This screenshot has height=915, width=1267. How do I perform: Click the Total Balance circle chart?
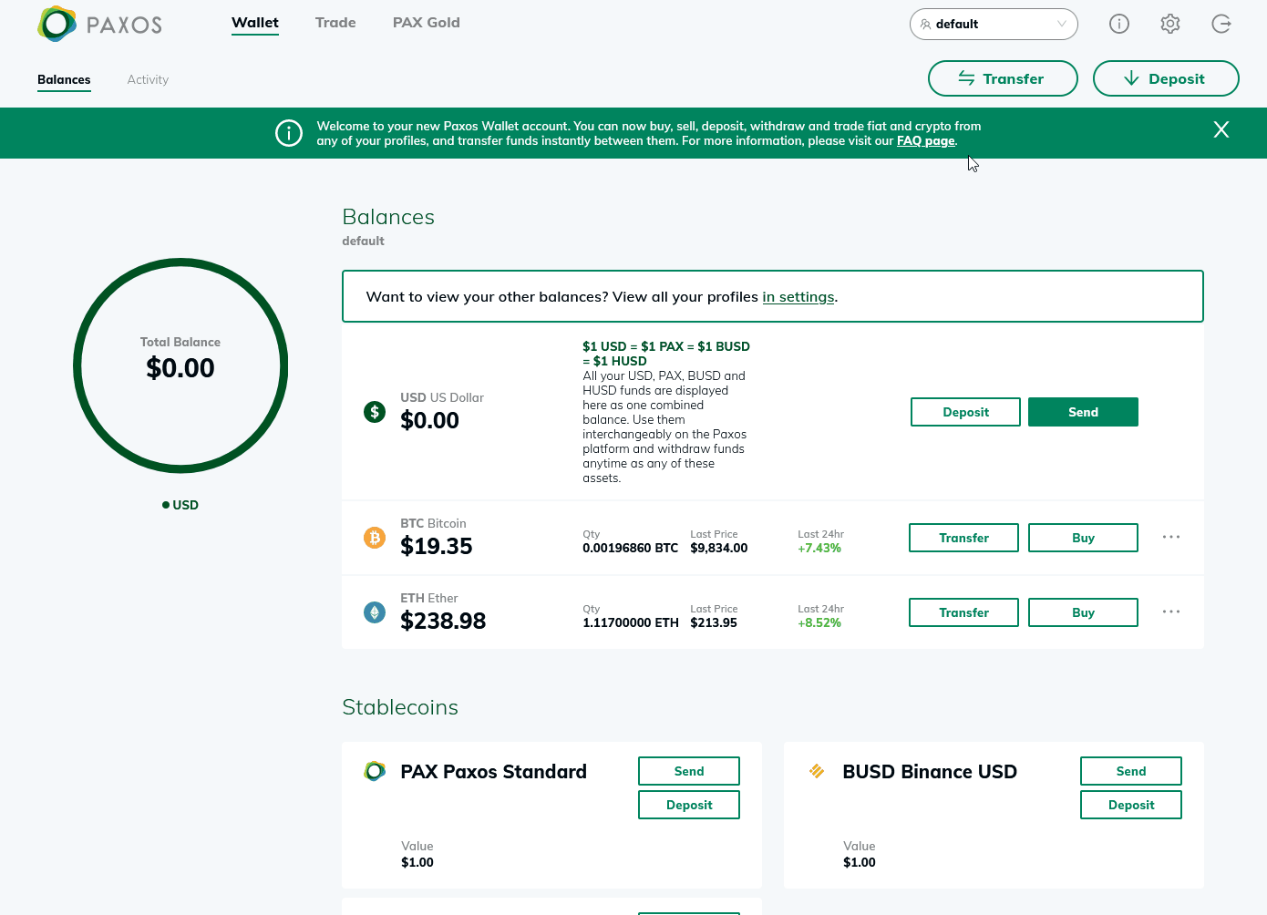[x=180, y=365]
